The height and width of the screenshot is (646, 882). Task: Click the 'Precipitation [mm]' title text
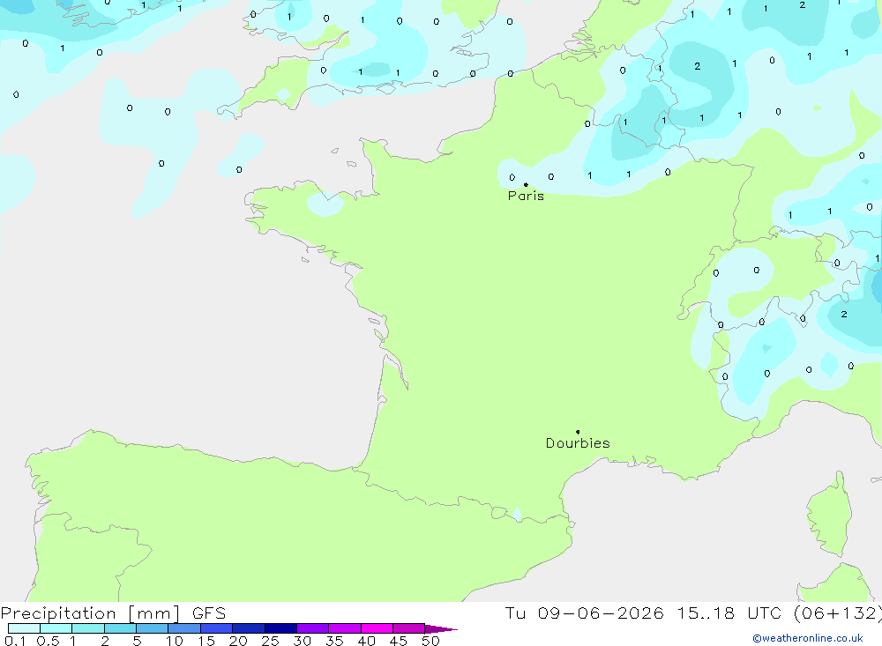tap(90, 613)
